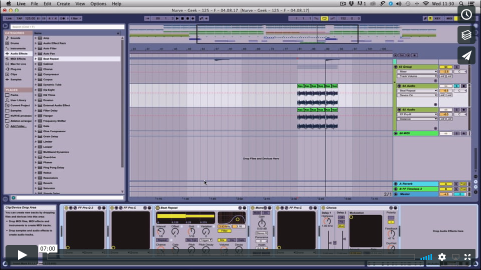Select Drums category in browser
This screenshot has width=481, height=270.
pyautogui.click(x=14, y=43)
